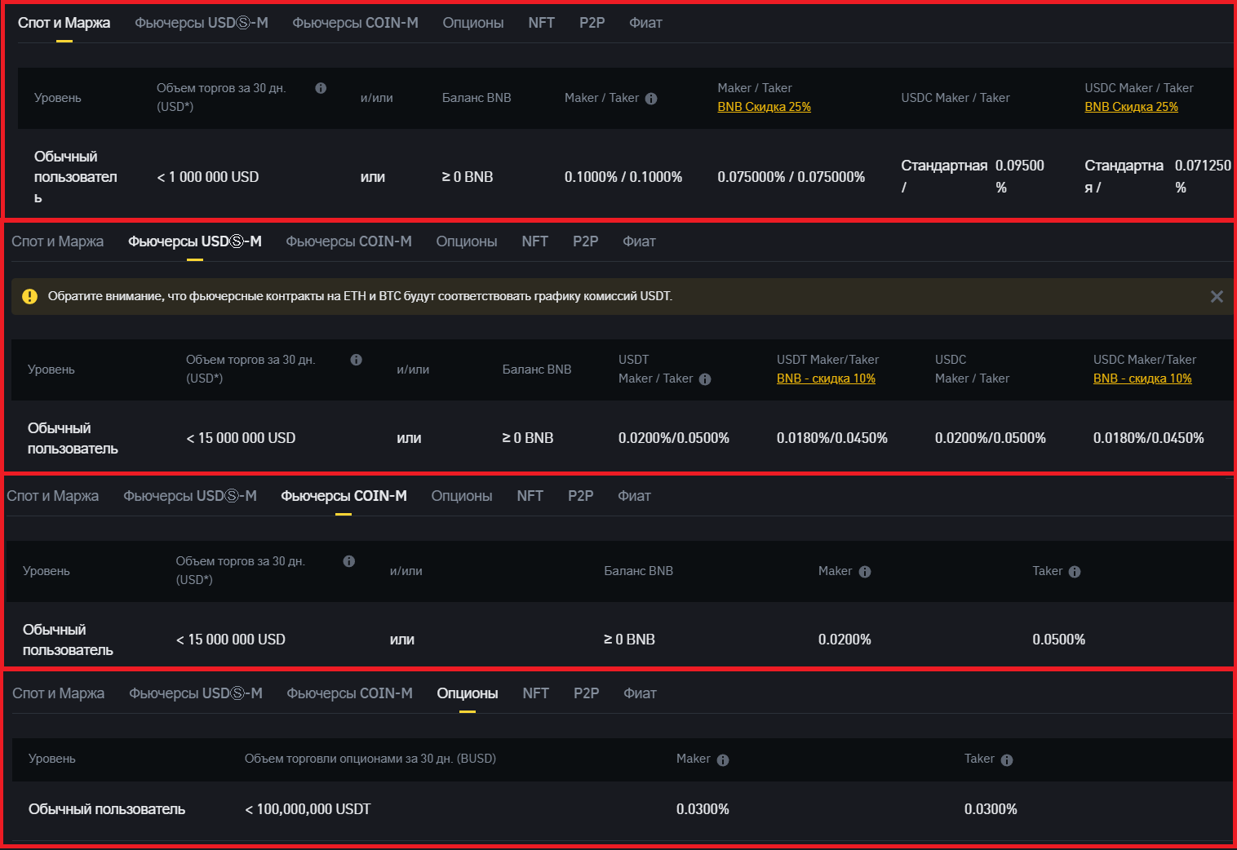Click Taker info icon in COIN-M futures table

(x=1075, y=572)
